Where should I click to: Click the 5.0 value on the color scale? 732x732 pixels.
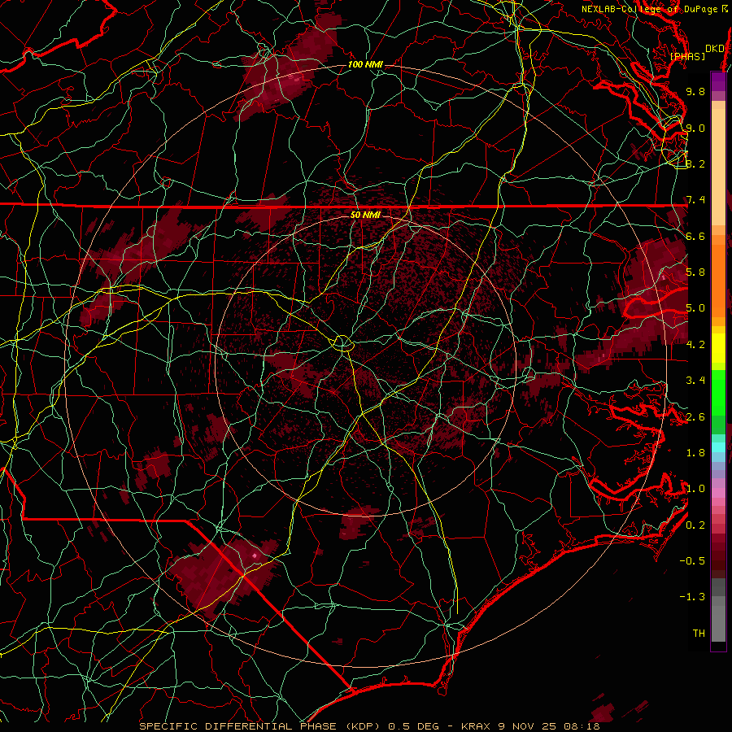point(695,308)
